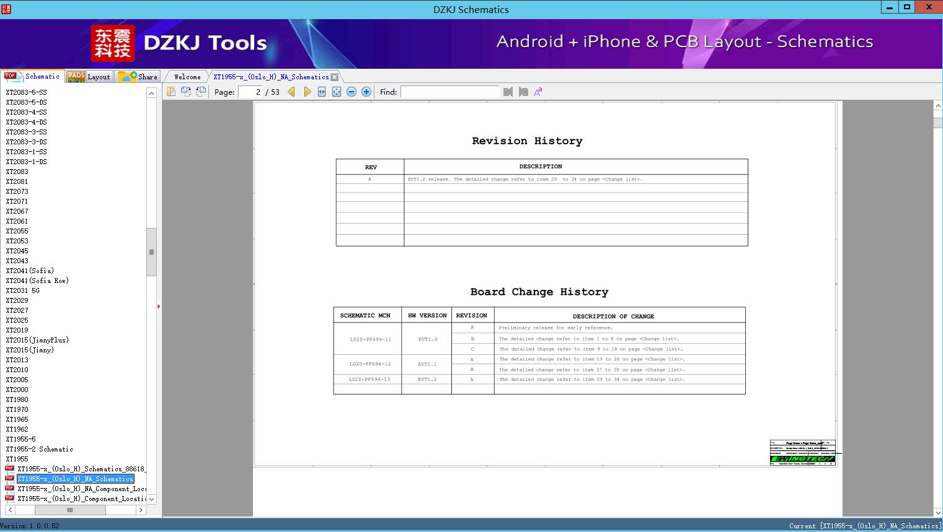Click the rotate counterclockwise toolbar icon
Image resolution: width=943 pixels, height=532 pixels.
(186, 92)
